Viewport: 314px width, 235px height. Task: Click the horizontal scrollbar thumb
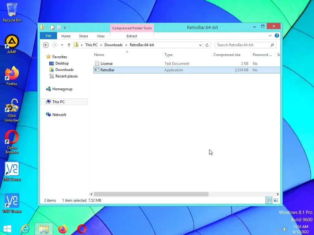click(x=151, y=194)
